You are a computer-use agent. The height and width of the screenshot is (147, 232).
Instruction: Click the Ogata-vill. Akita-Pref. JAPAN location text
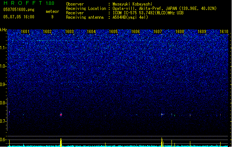click(x=165, y=8)
